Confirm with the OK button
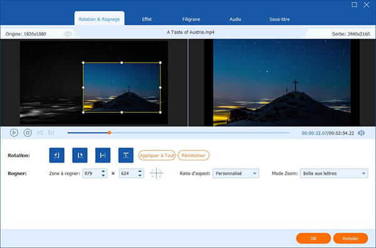 click(313, 239)
